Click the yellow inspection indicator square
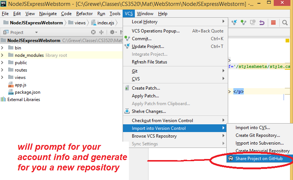 (287, 41)
